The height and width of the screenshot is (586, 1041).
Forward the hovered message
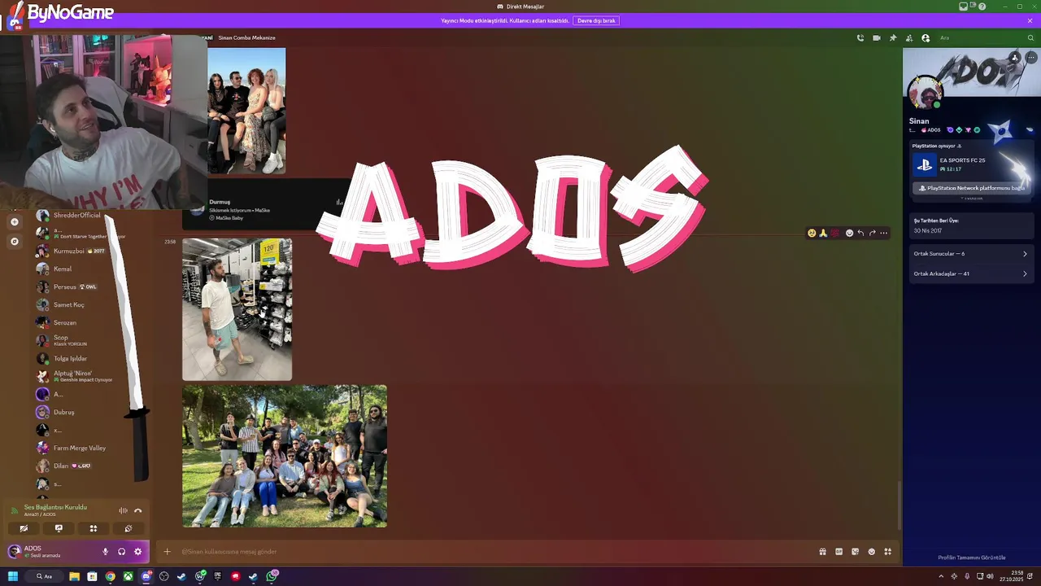point(872,233)
